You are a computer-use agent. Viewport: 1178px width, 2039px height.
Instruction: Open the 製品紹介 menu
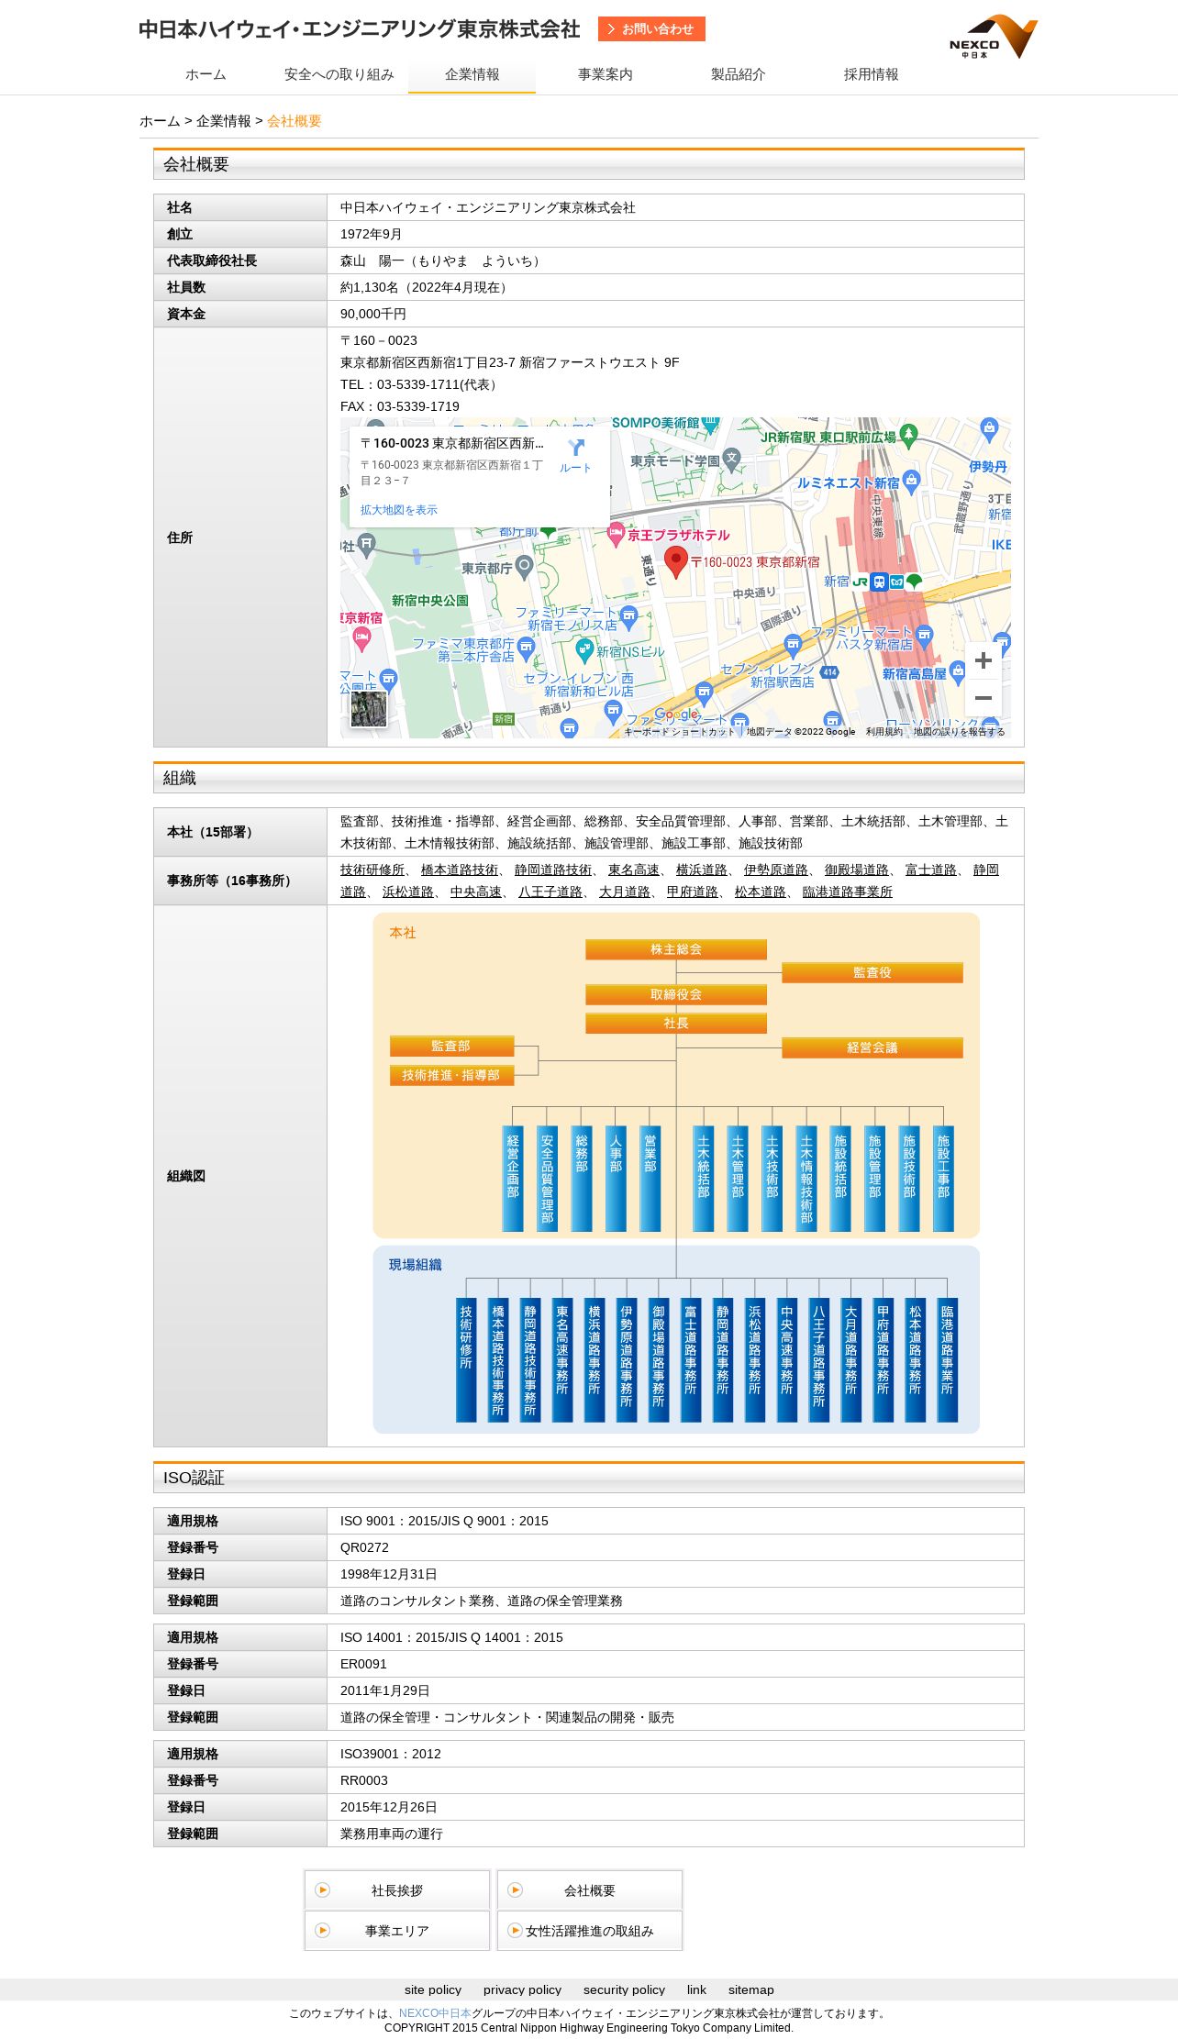pyautogui.click(x=738, y=74)
